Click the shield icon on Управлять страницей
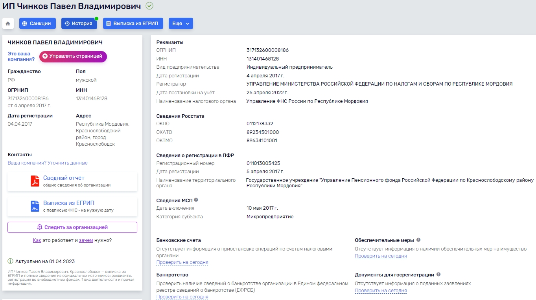This screenshot has width=536, height=300. click(45, 57)
